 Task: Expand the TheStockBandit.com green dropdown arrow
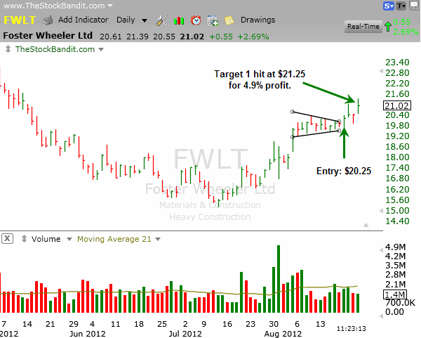click(101, 49)
